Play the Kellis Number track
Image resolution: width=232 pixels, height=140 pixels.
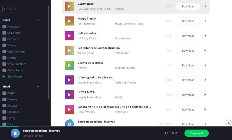tap(69, 36)
